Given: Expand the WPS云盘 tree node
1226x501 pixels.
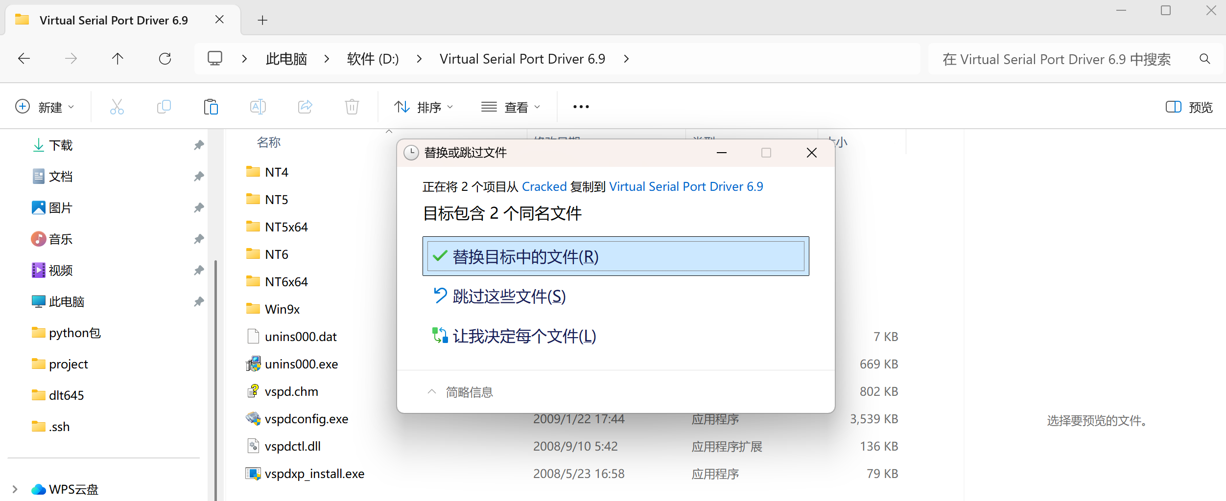Looking at the screenshot, I should pyautogui.click(x=15, y=489).
